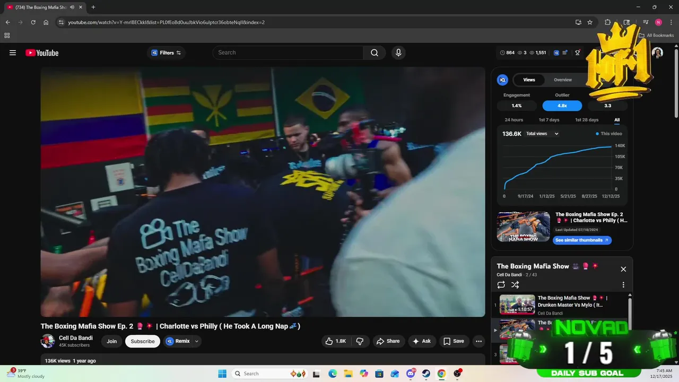The width and height of the screenshot is (679, 382).
Task: Expand the Remix dropdown arrow
Action: coord(197,341)
